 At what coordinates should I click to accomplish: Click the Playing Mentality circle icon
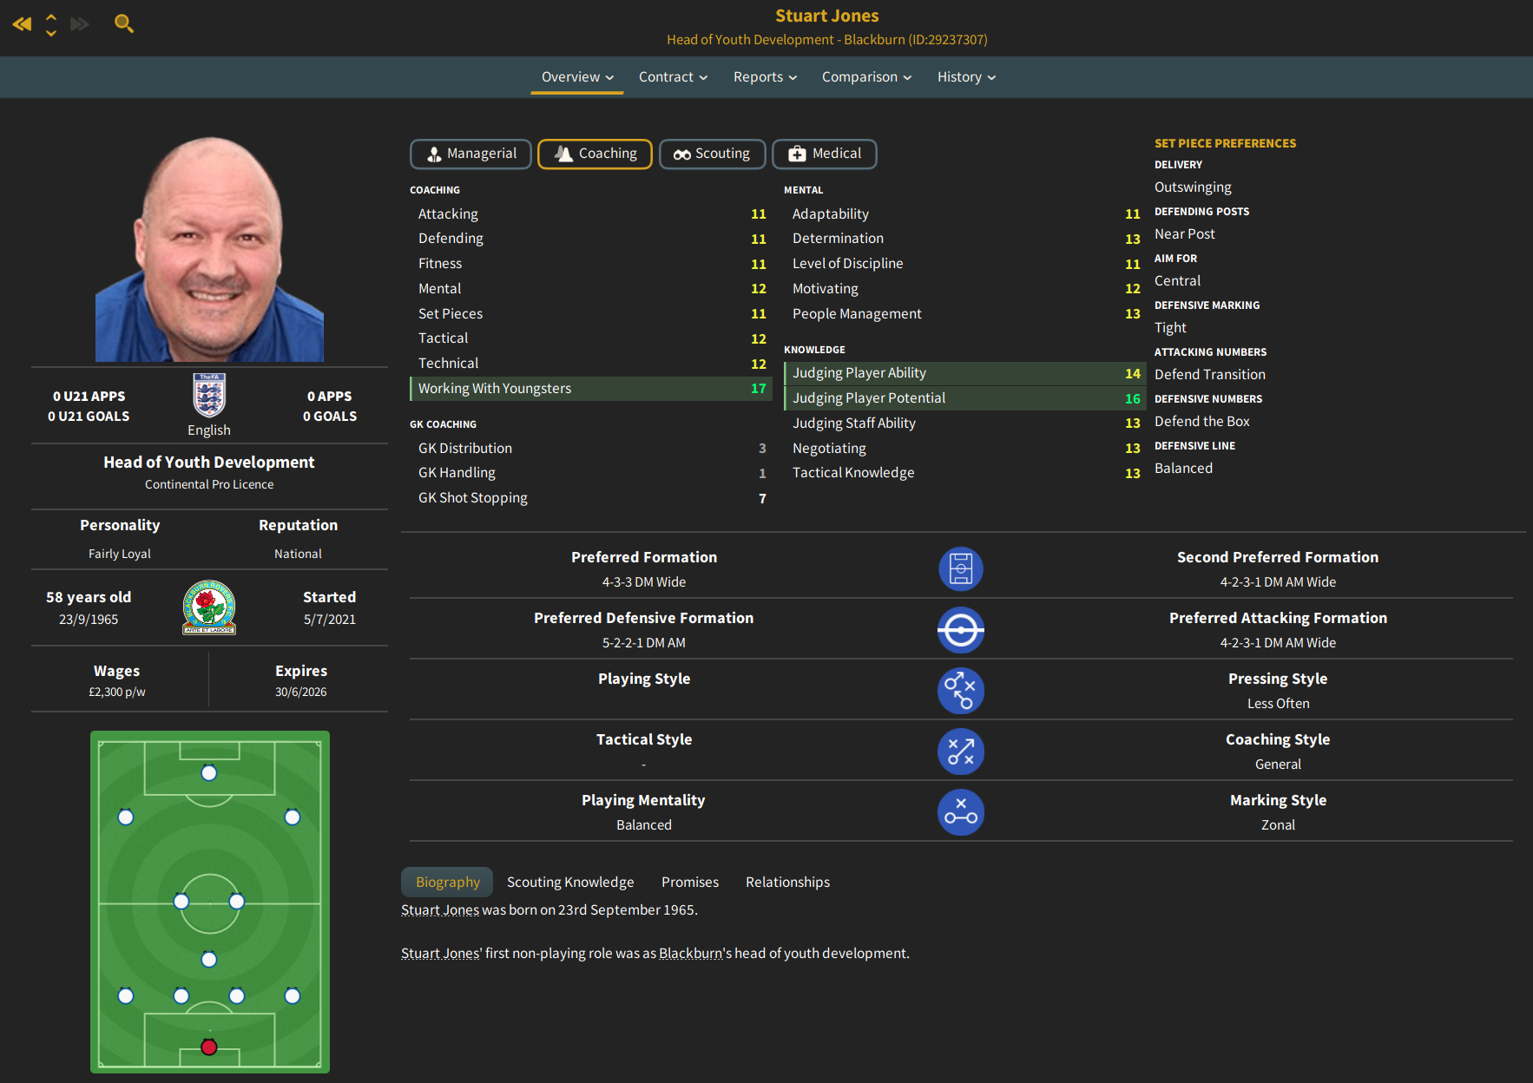pyautogui.click(x=961, y=812)
